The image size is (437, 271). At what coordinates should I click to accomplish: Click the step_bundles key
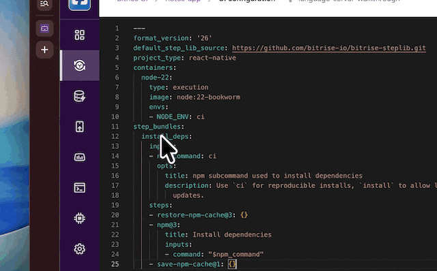tap(157, 127)
